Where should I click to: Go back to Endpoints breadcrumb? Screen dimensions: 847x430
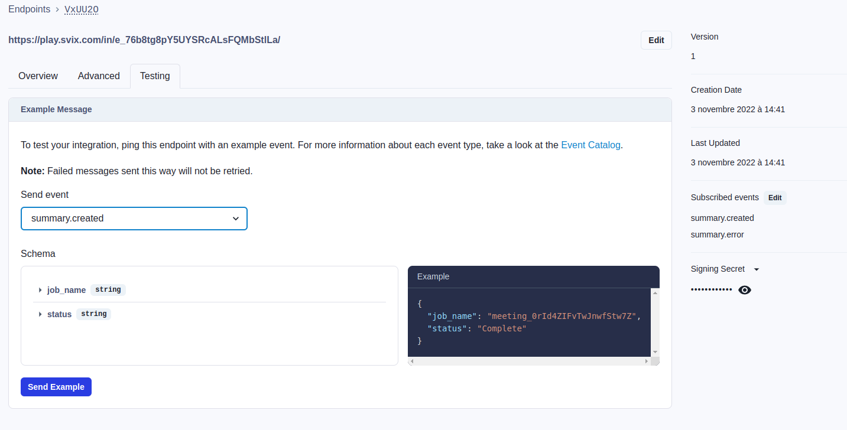(x=29, y=9)
